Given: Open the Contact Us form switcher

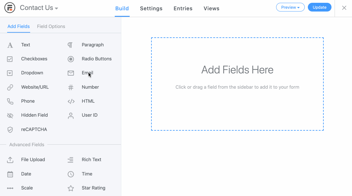Looking at the screenshot, I should tap(39, 8).
